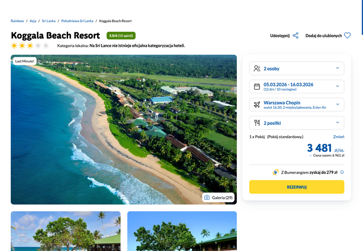The width and height of the screenshot is (363, 251).
Task: Click the yellow REZERWUJ button
Action: pos(297,187)
